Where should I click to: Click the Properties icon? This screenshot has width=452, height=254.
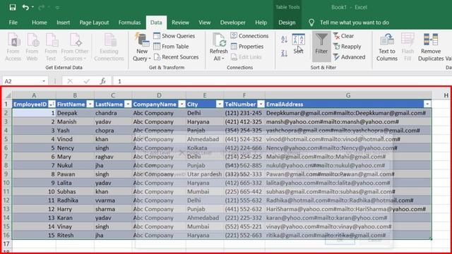(x=234, y=47)
